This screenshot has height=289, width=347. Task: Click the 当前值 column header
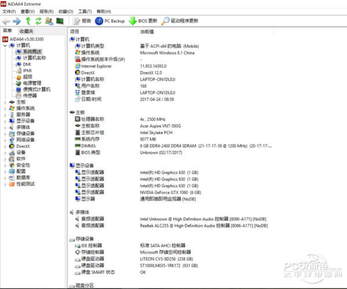[147, 32]
